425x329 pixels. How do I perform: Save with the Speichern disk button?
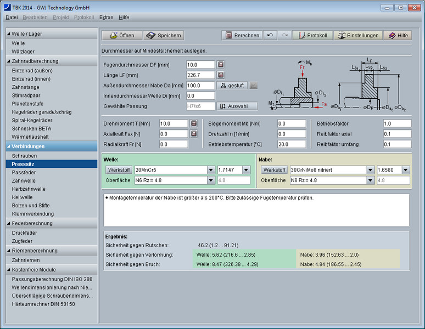pyautogui.click(x=163, y=35)
